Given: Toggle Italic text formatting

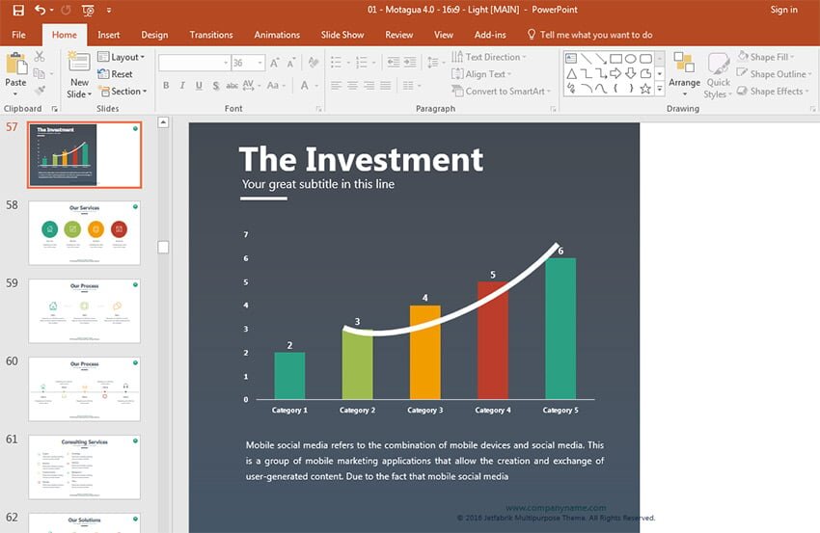Looking at the screenshot, I should point(181,85).
